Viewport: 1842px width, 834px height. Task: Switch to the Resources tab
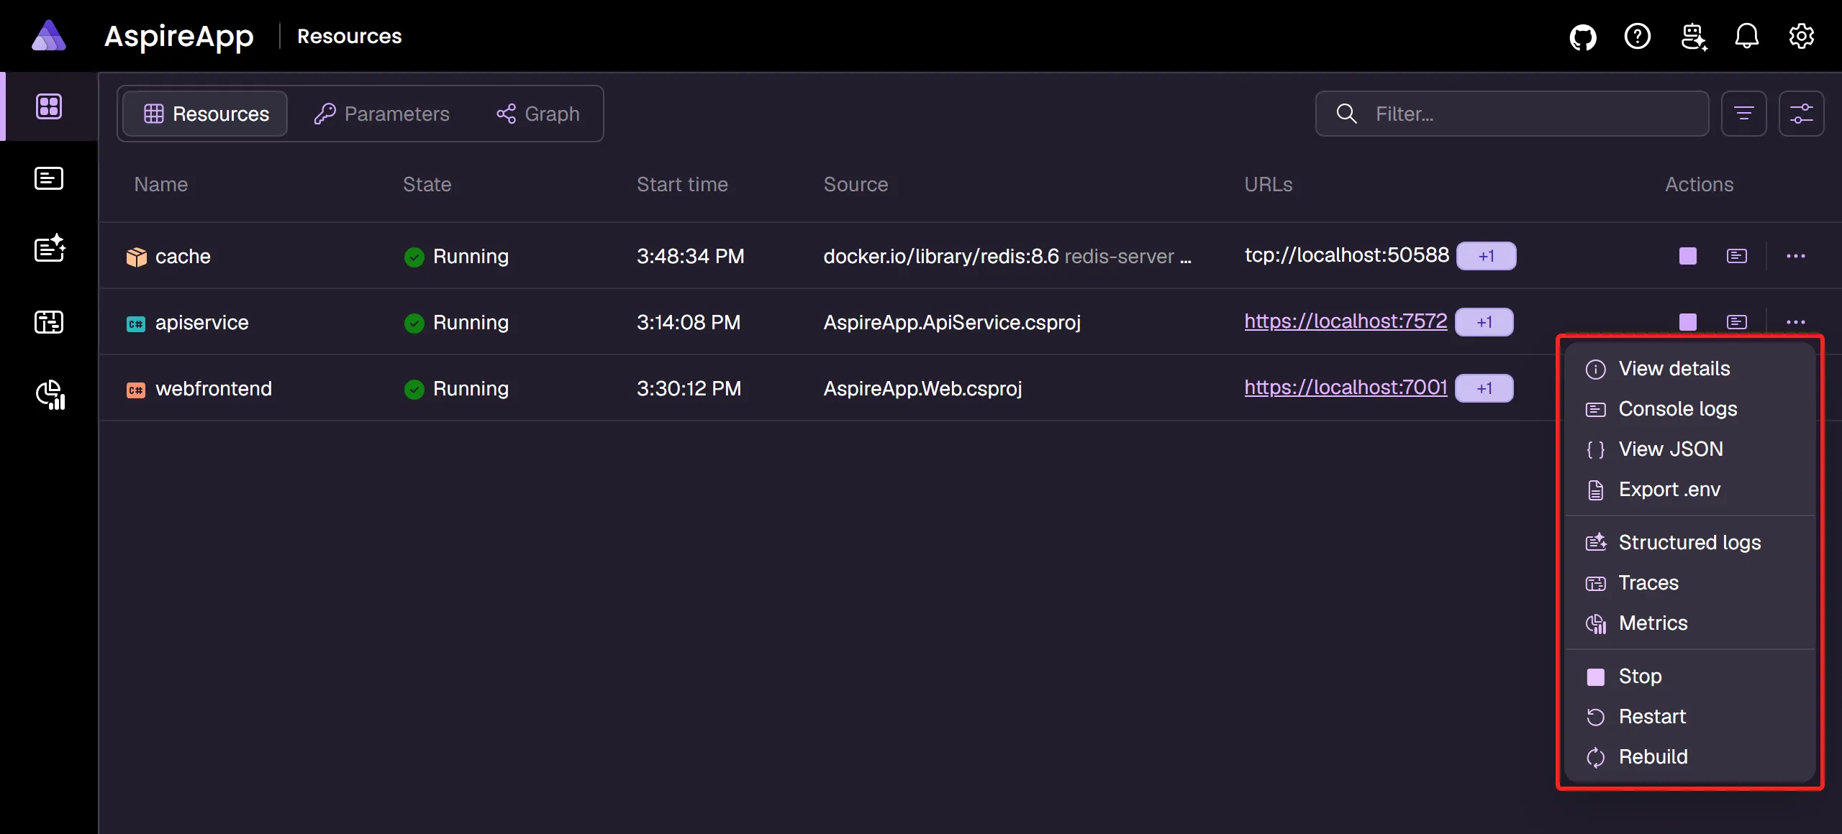(205, 114)
